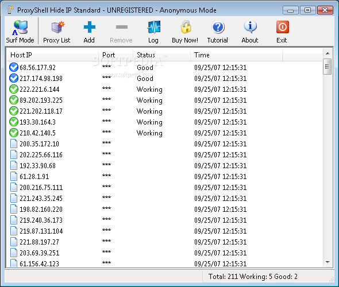Click green check icon for 210.42.140.5

point(14,133)
